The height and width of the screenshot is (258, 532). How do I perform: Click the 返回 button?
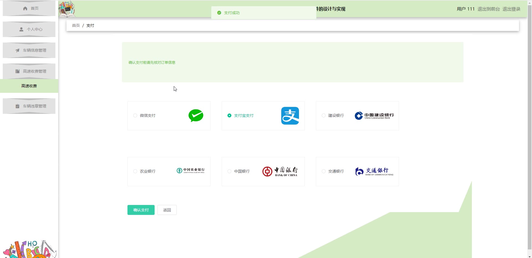167,210
